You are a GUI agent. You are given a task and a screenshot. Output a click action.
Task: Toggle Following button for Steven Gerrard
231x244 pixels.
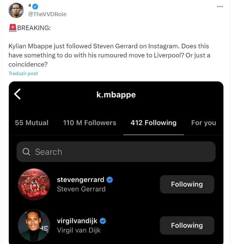coord(187,184)
